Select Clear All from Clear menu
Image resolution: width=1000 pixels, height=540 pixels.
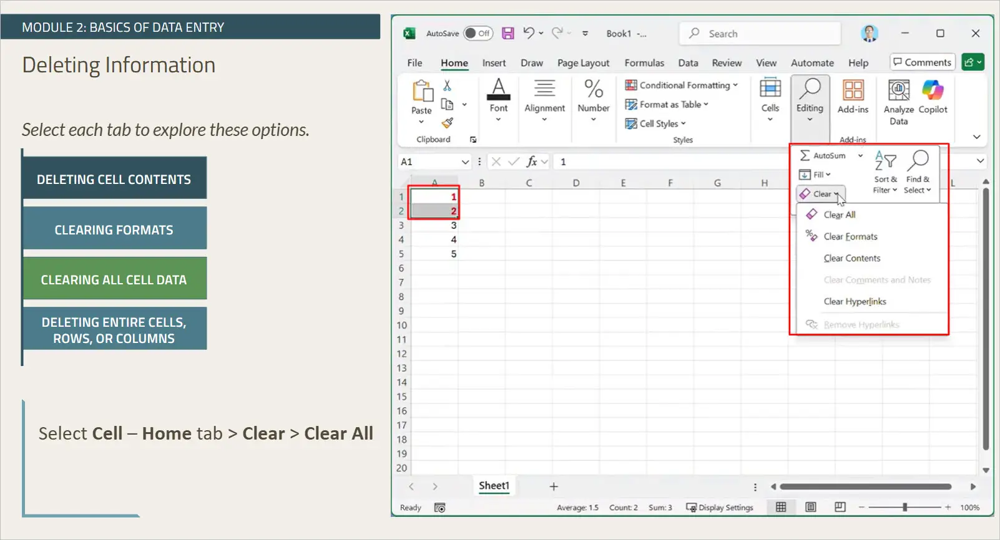coord(839,215)
